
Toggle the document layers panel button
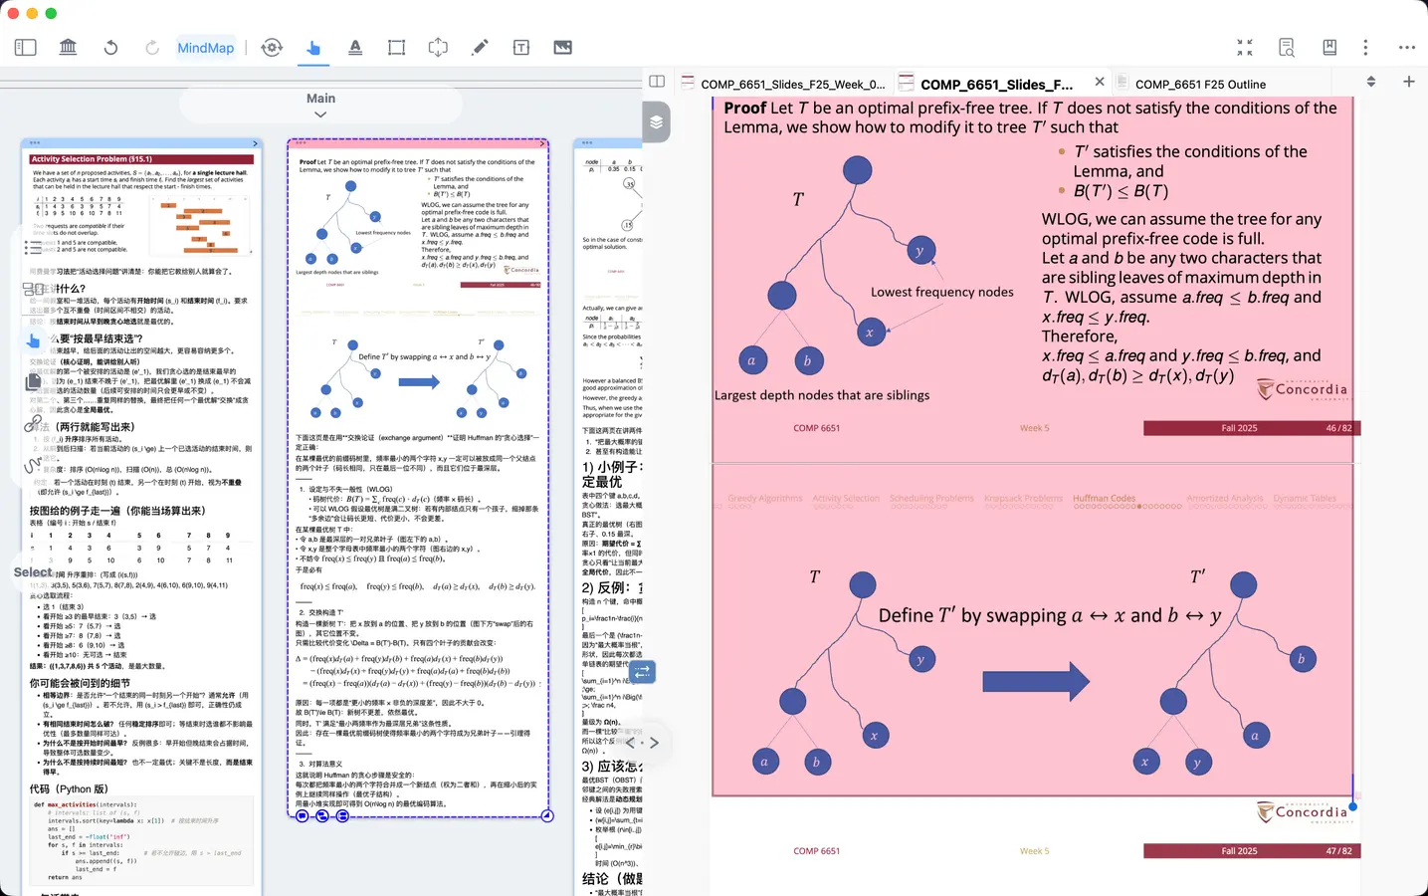[656, 122]
